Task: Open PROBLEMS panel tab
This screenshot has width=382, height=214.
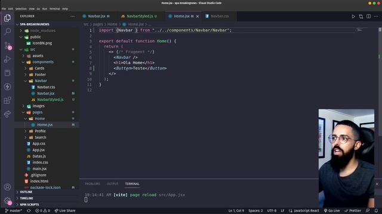Action: 93,184
